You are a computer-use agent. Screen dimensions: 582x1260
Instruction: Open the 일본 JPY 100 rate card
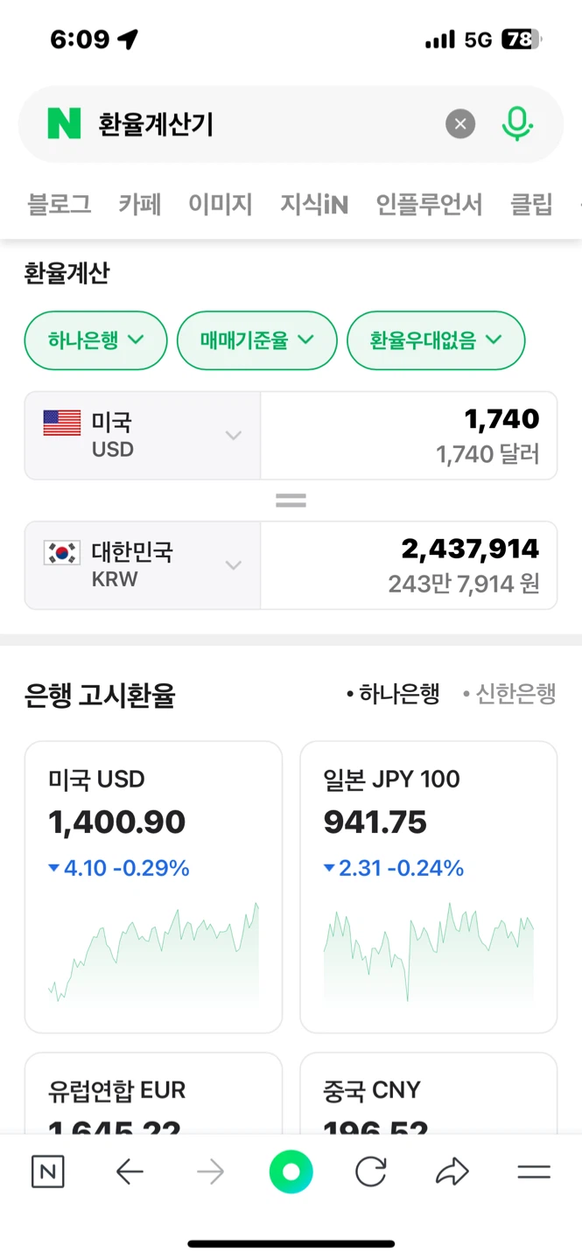coord(428,884)
